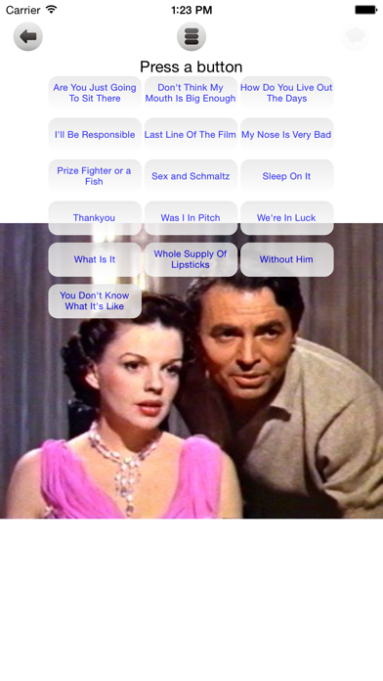Tap the faded cloud icon at top right

(x=356, y=36)
